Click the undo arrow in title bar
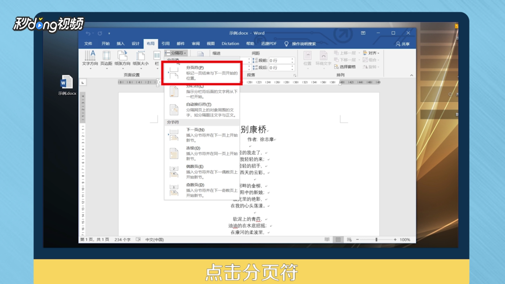 pos(88,33)
